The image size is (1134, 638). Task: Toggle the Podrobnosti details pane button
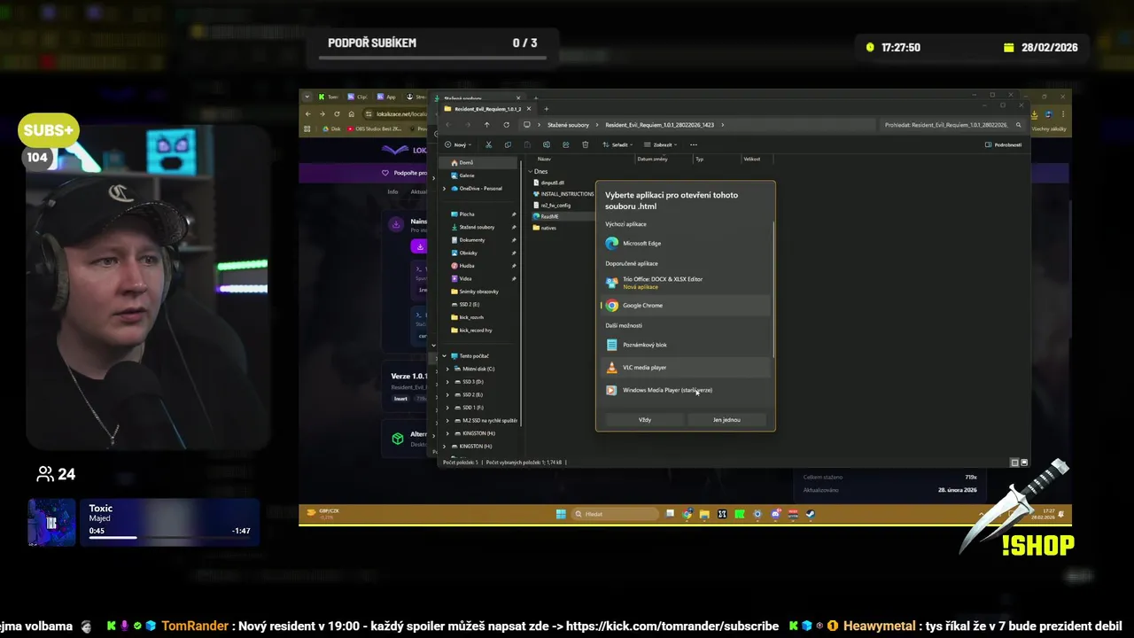tap(1003, 144)
